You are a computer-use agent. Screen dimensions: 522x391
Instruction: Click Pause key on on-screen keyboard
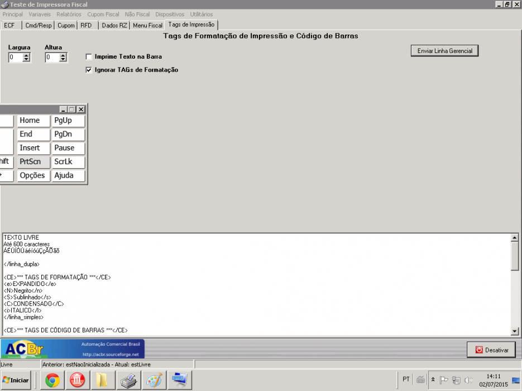68,148
